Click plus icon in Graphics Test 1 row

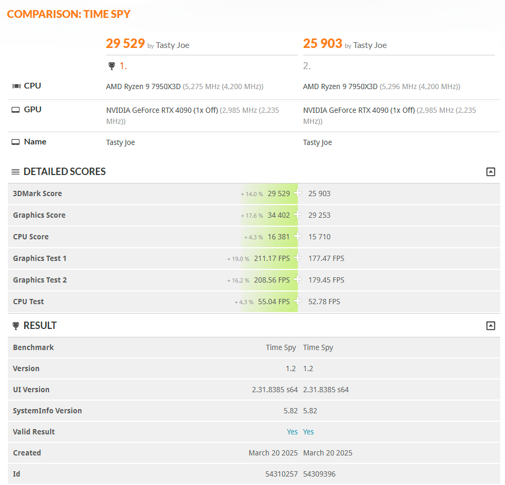[298, 258]
